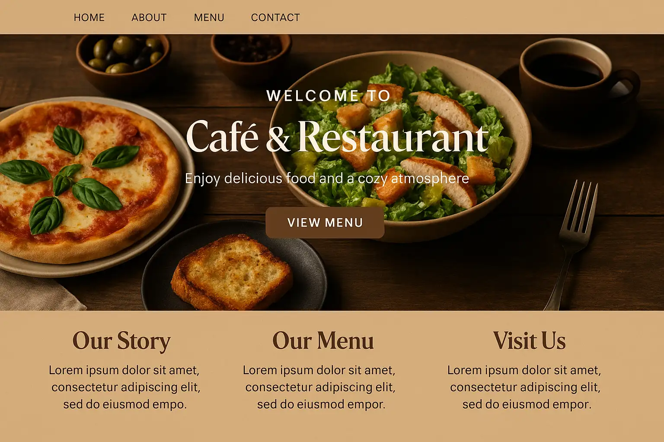
Task: Open the Our Menu section heading
Action: pyautogui.click(x=323, y=341)
